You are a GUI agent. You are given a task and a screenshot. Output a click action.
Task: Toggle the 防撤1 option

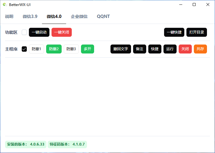click(x=36, y=49)
